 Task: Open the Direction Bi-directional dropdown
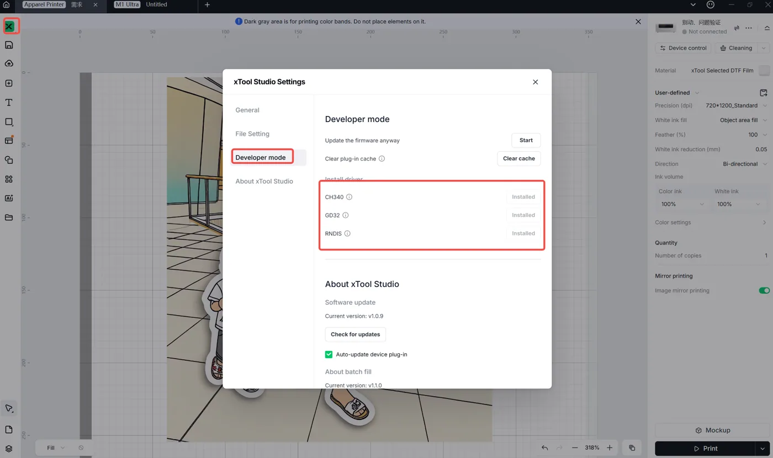(x=765, y=164)
